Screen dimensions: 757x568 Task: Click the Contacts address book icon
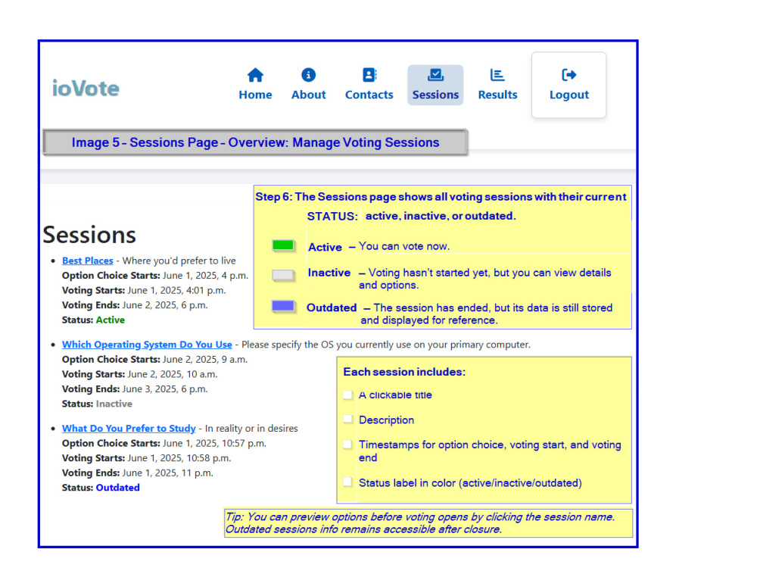369,75
